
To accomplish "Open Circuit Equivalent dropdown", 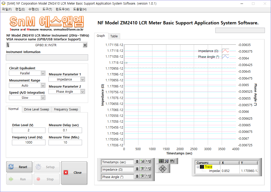I will tap(43, 73).
